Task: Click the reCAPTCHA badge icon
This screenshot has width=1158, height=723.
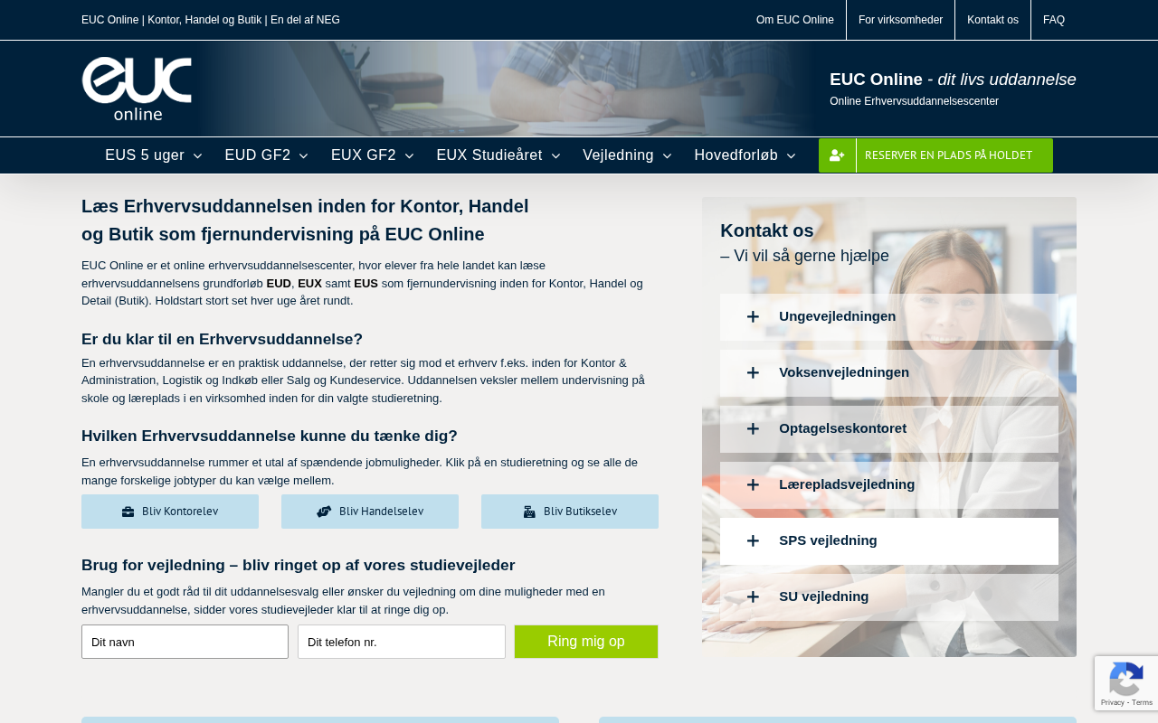Action: click(x=1126, y=678)
